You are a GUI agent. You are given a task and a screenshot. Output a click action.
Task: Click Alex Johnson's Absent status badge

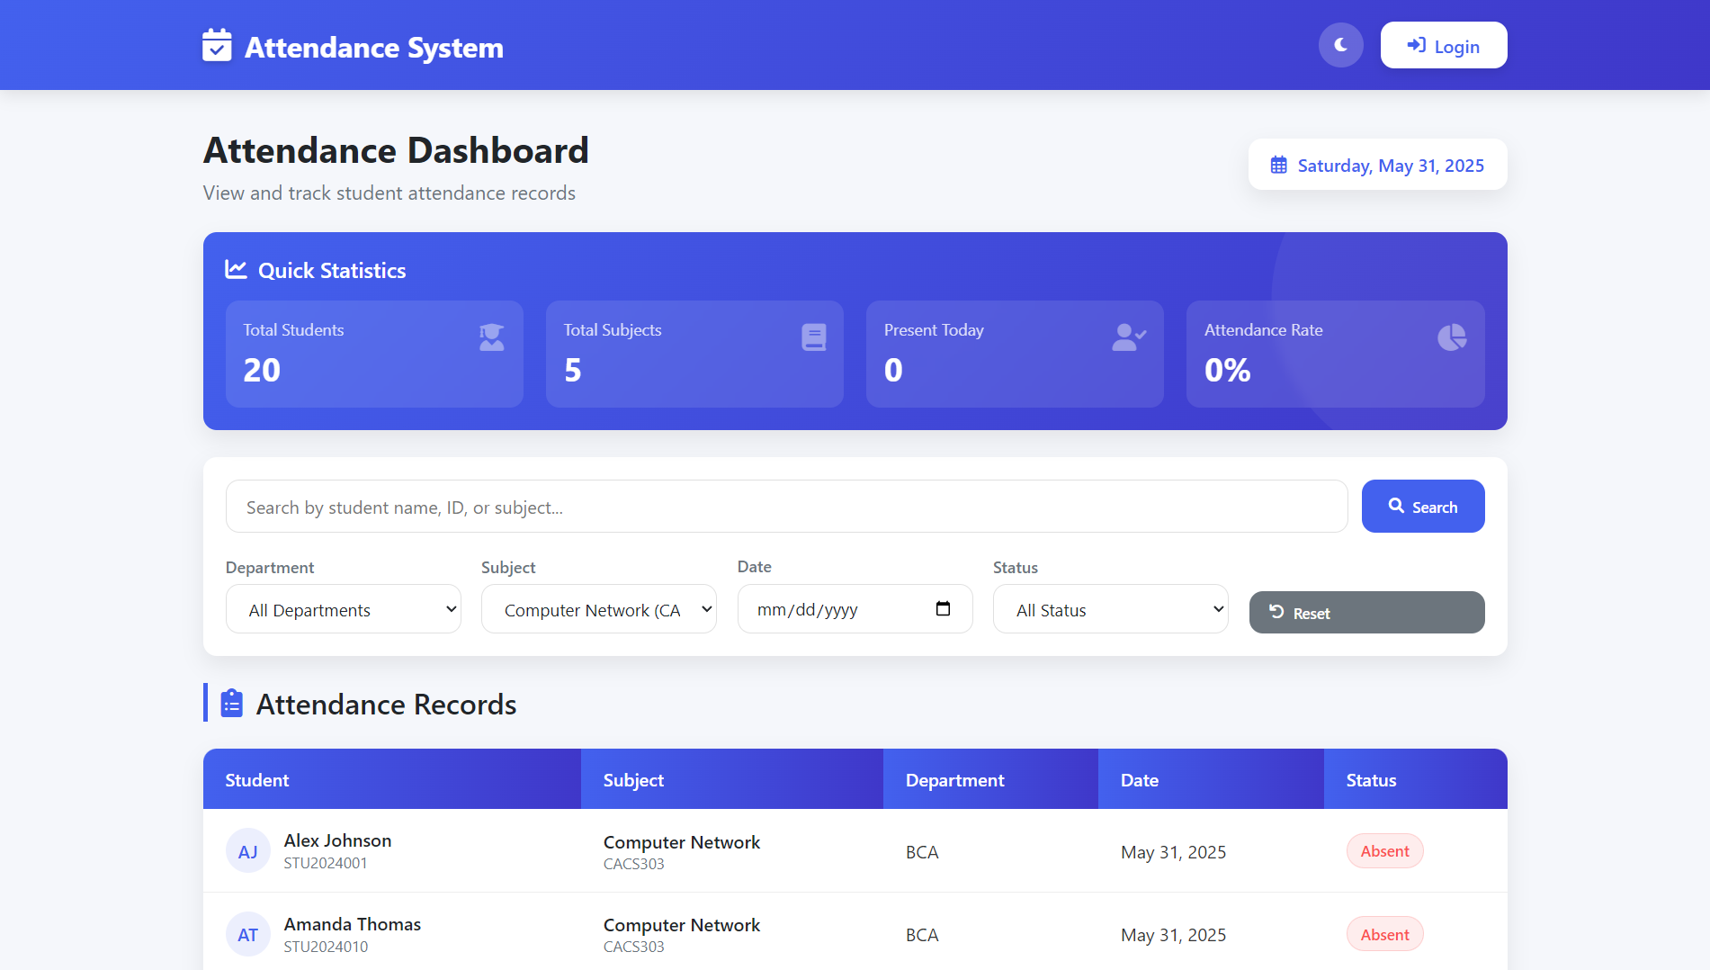(1384, 851)
